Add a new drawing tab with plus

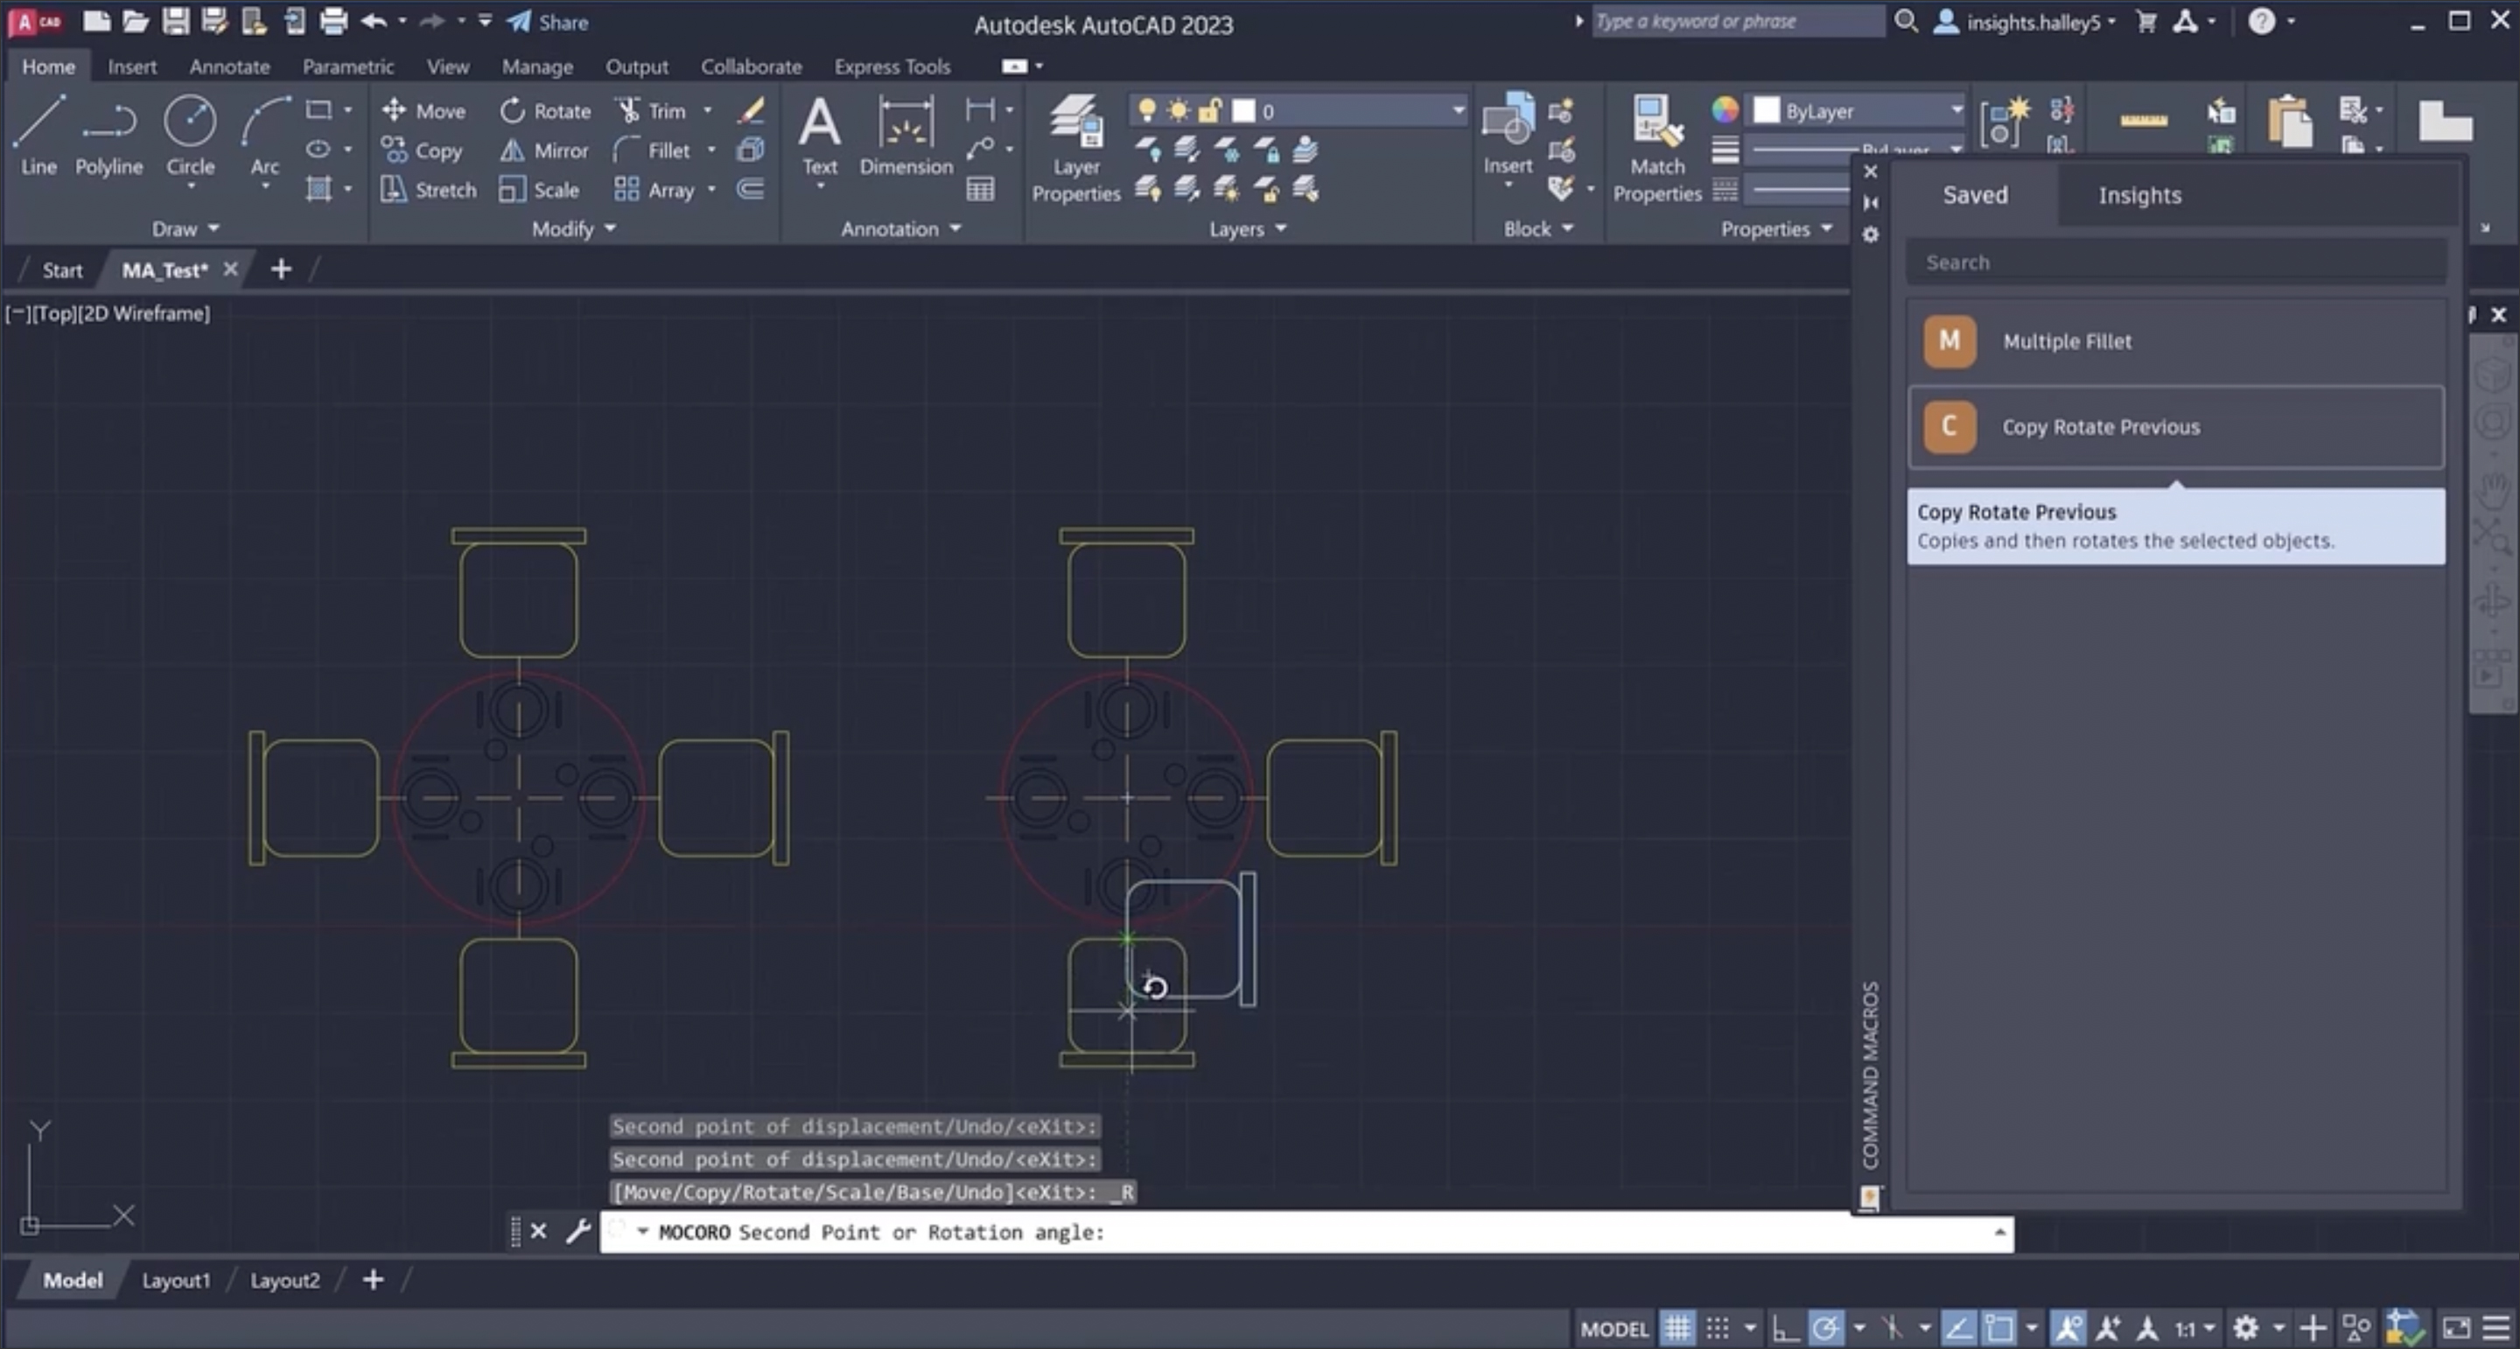coord(281,269)
